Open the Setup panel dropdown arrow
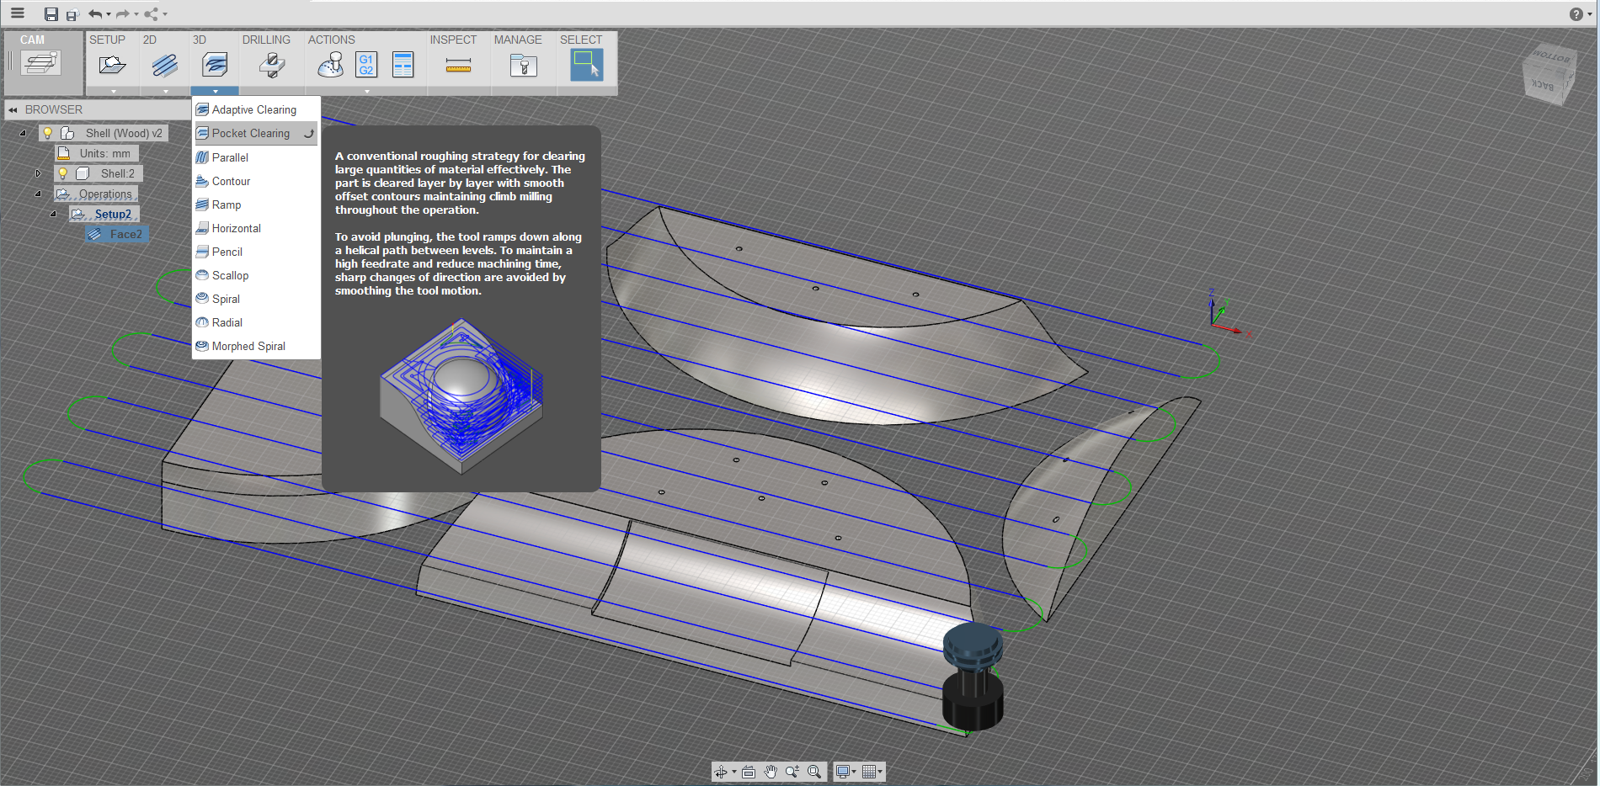This screenshot has height=786, width=1600. (x=113, y=91)
